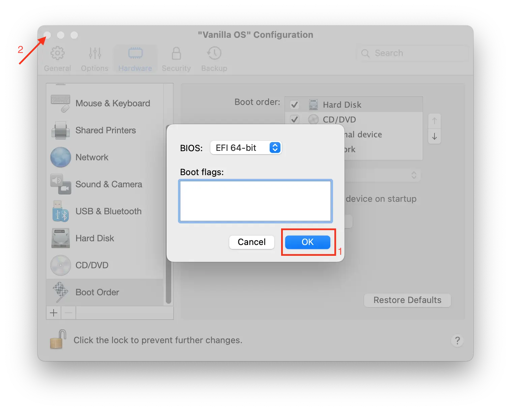Confirm the dialog with OK
This screenshot has width=511, height=411.
[x=308, y=242]
